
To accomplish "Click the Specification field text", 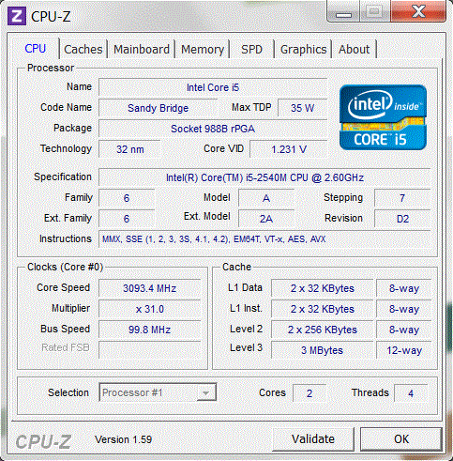I will (264, 177).
